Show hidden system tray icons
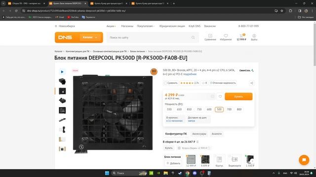This screenshot has width=316, height=177. coord(274,173)
